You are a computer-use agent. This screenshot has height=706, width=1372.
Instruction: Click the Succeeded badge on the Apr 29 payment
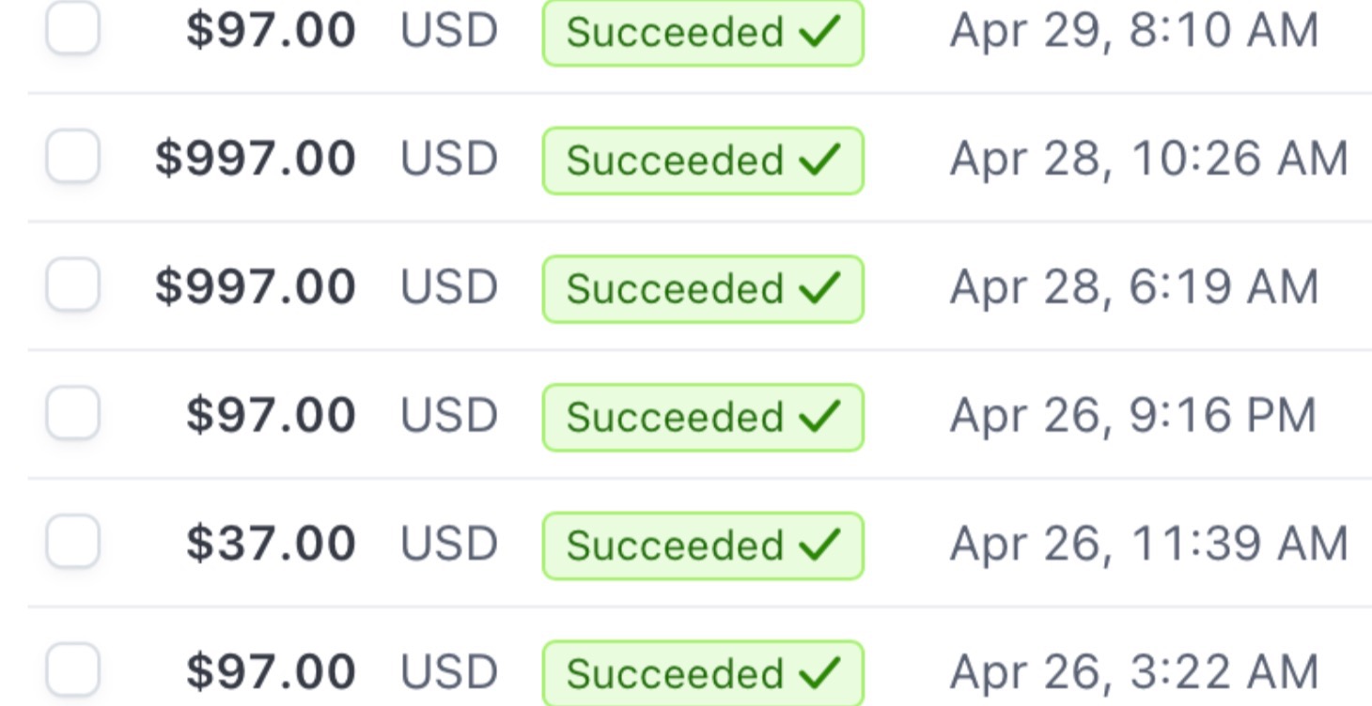(702, 32)
